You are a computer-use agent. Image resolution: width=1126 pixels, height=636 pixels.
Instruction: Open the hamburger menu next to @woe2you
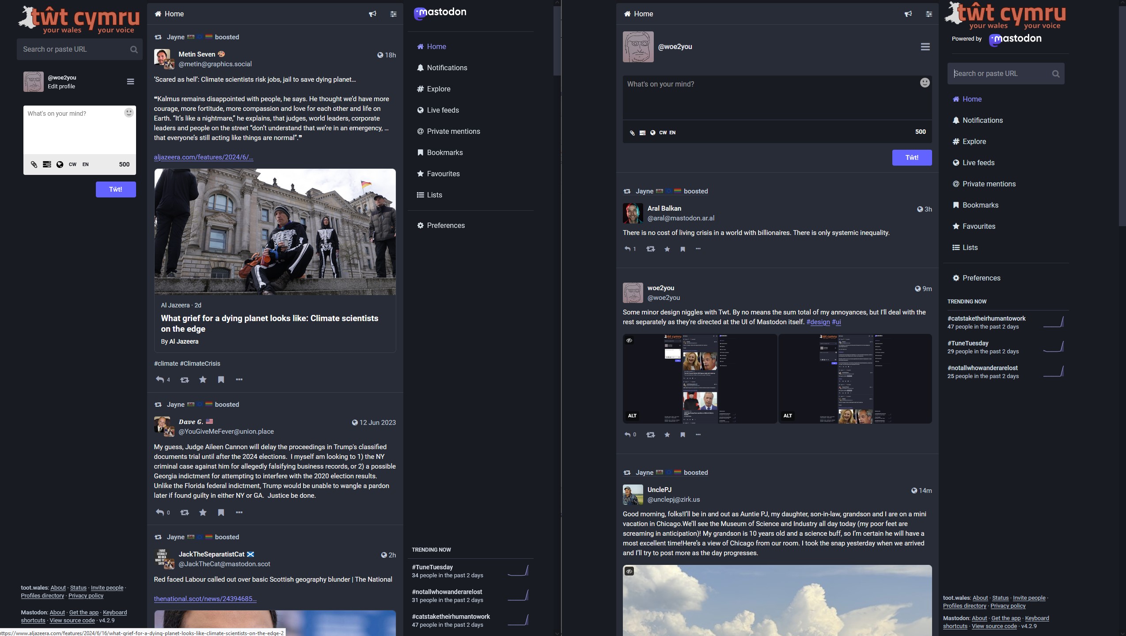(130, 81)
